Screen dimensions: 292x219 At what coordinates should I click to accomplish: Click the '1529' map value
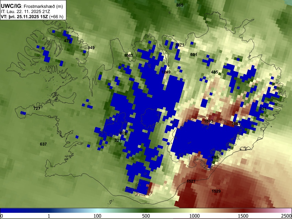click(216, 191)
